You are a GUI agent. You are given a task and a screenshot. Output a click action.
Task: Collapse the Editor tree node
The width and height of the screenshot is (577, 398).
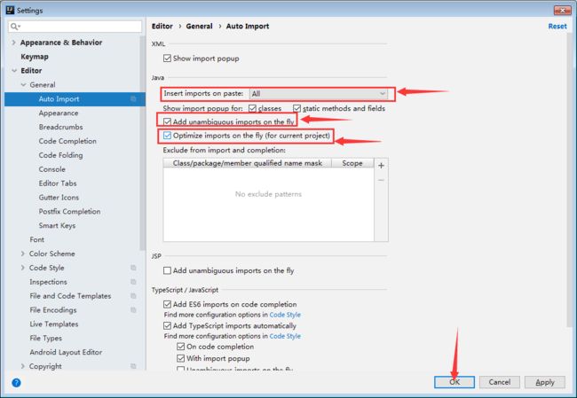click(x=14, y=71)
